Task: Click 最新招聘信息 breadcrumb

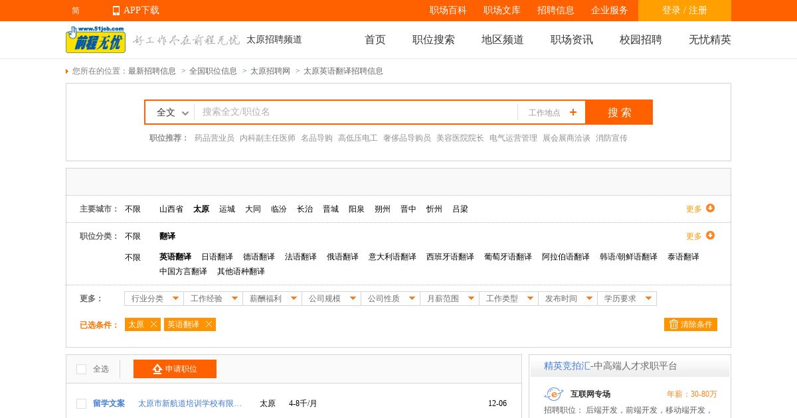Action: [x=152, y=71]
